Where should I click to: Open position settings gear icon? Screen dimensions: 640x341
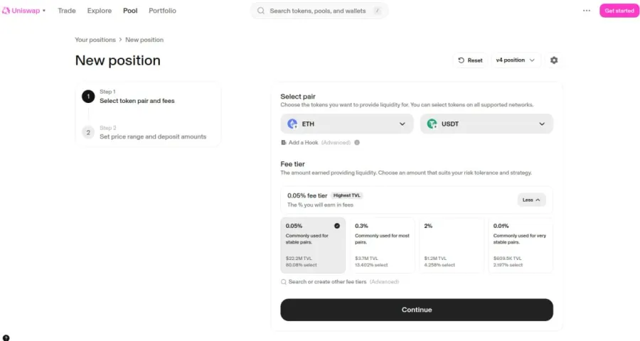click(554, 60)
